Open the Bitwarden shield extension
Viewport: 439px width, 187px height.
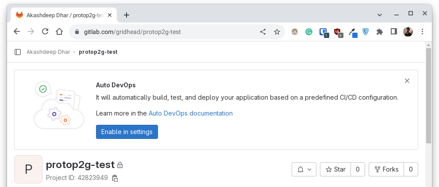[366, 32]
